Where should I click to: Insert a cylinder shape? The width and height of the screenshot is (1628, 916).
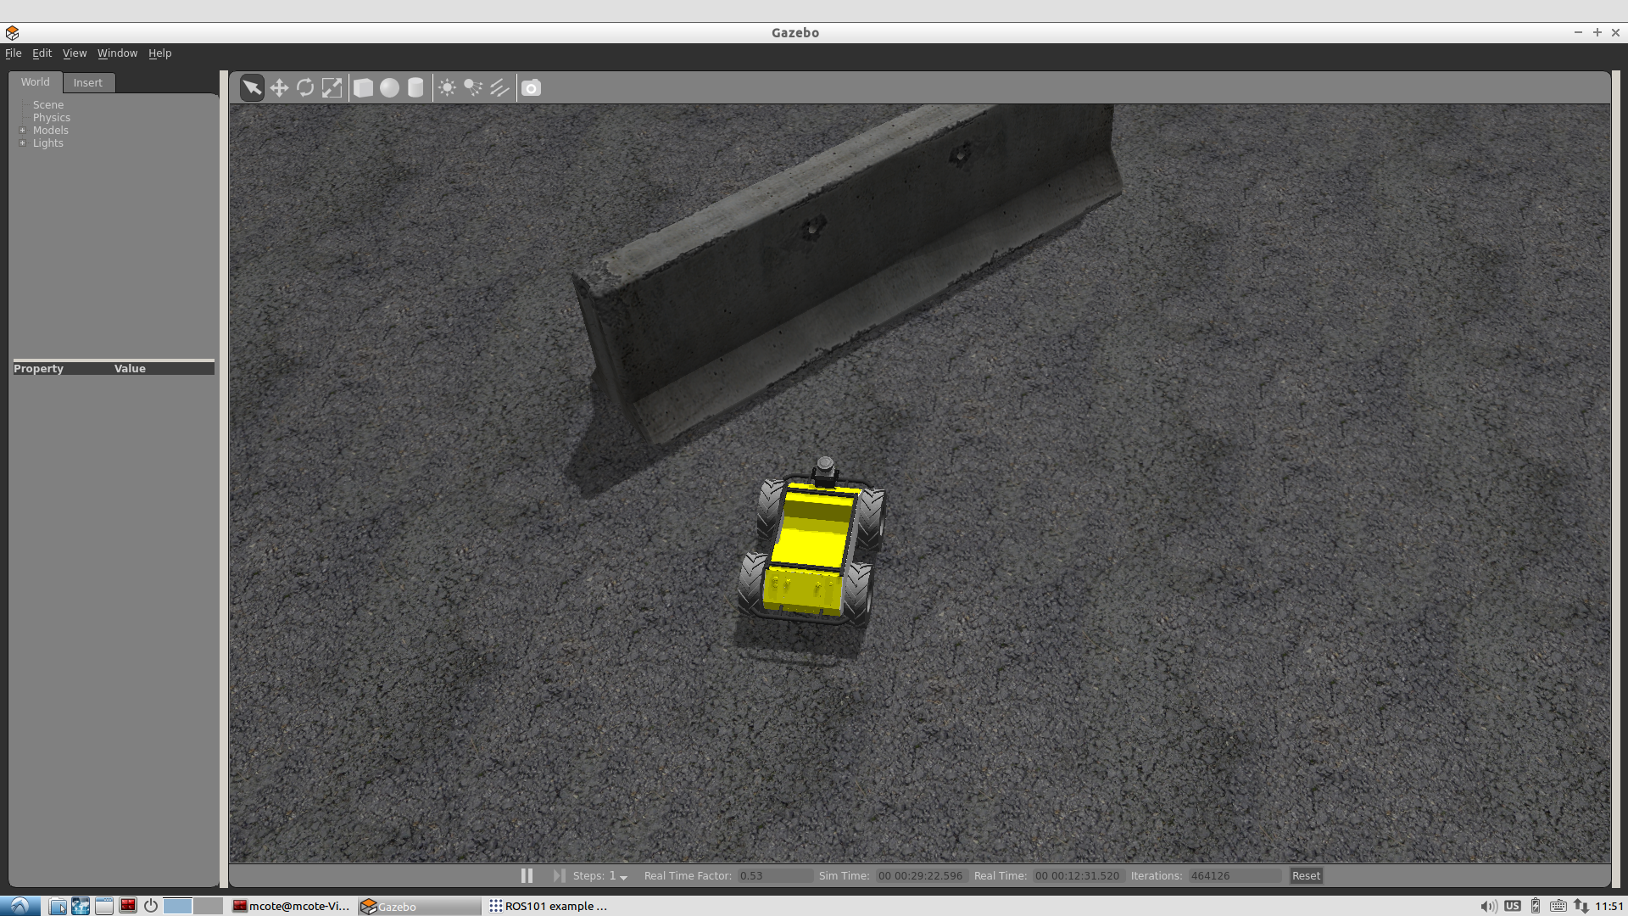point(415,88)
